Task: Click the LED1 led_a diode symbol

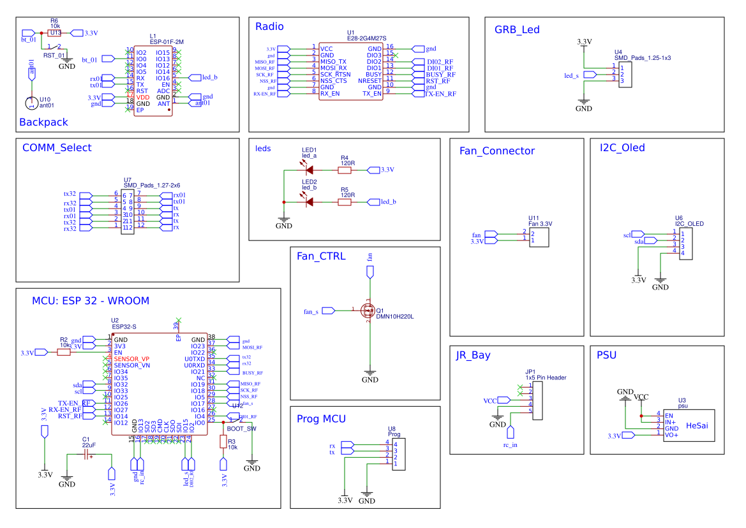Action: 310,170
